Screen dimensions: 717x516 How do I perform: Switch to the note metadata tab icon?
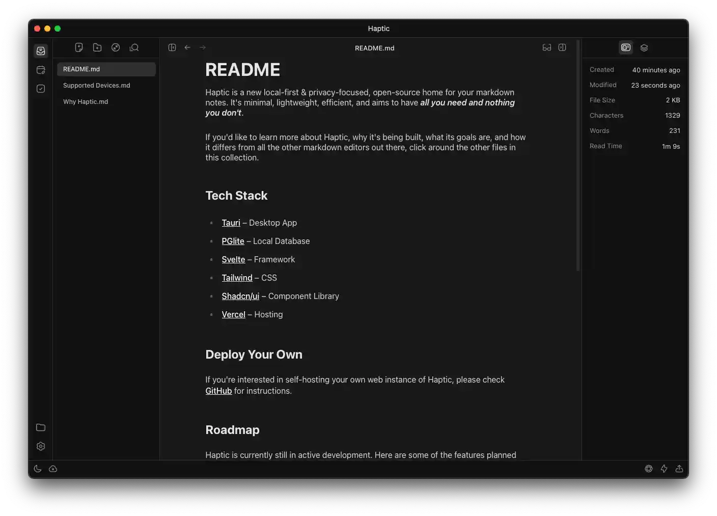click(626, 47)
